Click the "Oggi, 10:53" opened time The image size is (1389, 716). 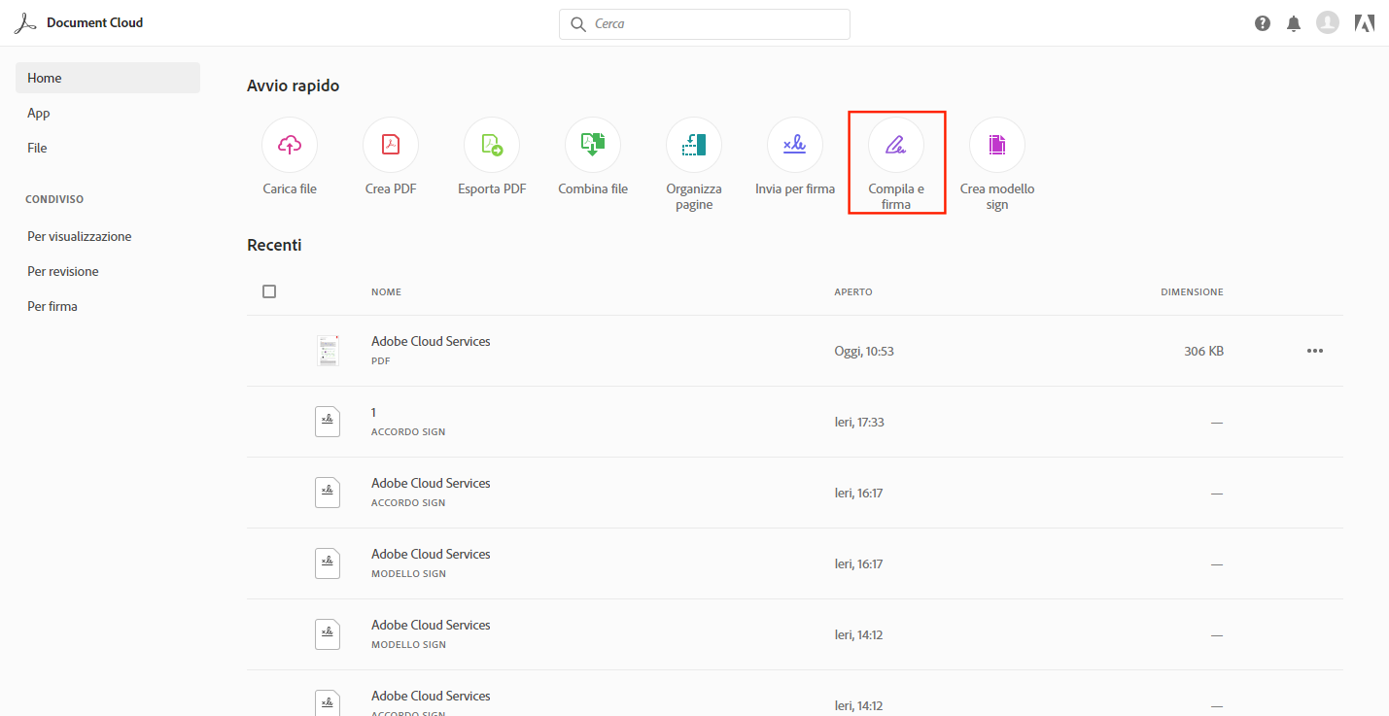coord(864,351)
